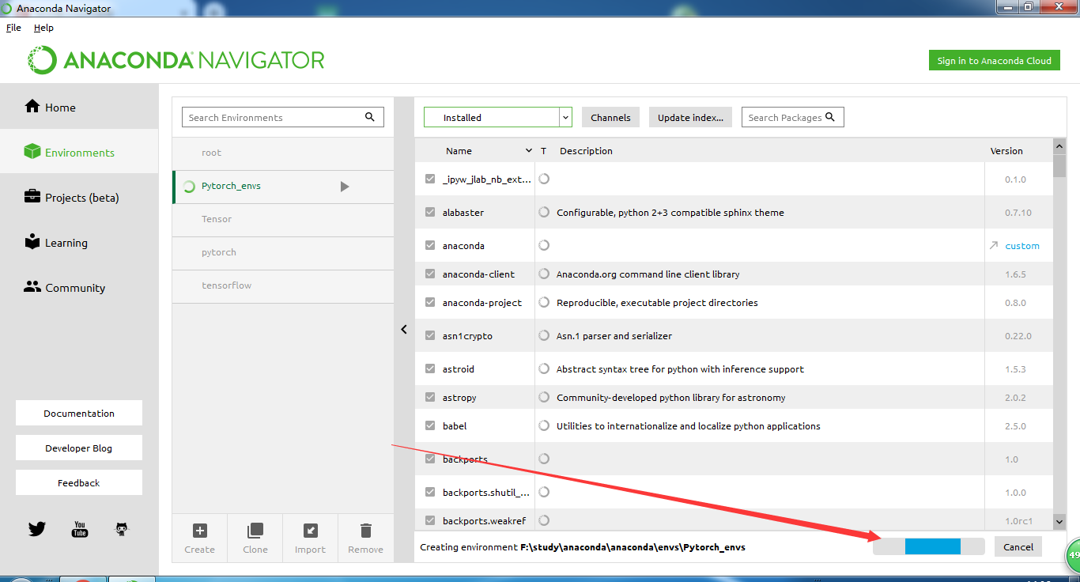The image size is (1080, 582).
Task: Sign in to Anaconda Cloud
Action: tap(994, 61)
